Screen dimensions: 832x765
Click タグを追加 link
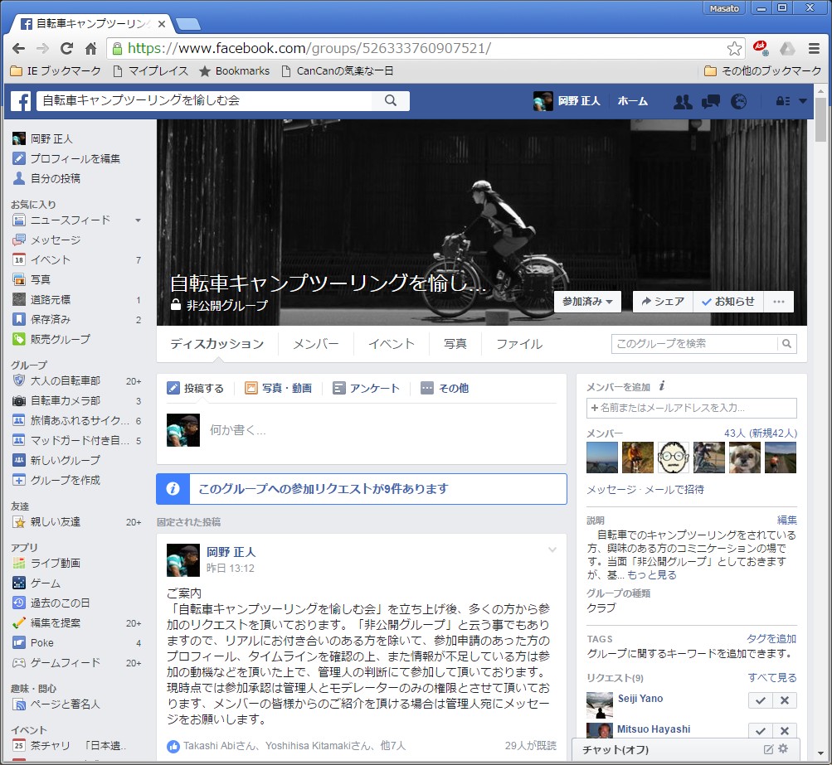[x=771, y=638]
